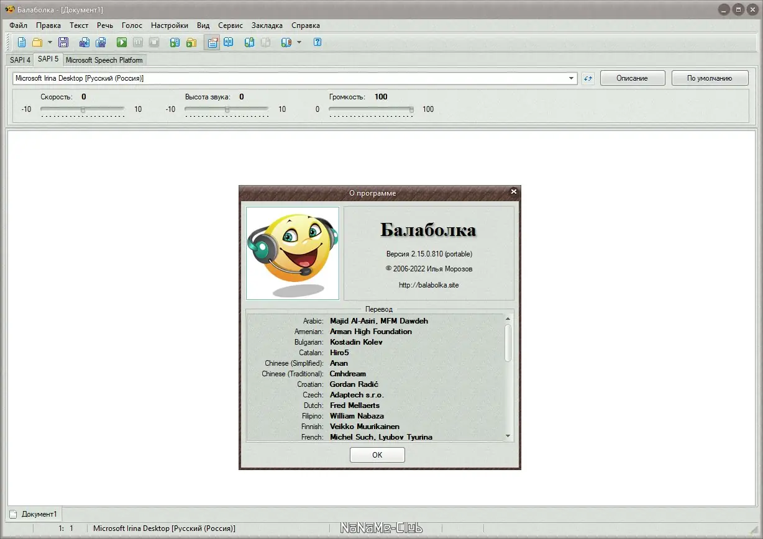Click OK in the О программе dialog
763x539 pixels.
377,455
